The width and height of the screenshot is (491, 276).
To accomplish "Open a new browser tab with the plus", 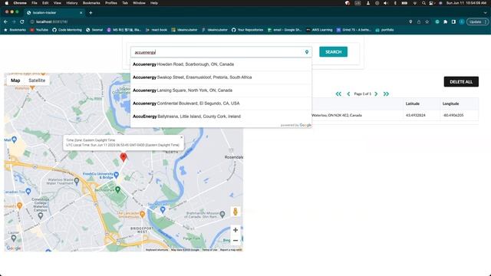I will (x=91, y=12).
